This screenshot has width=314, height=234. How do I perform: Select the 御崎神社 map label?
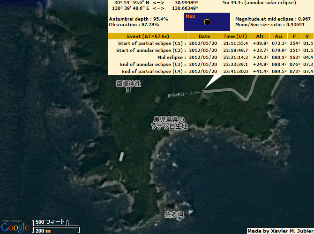(128, 83)
